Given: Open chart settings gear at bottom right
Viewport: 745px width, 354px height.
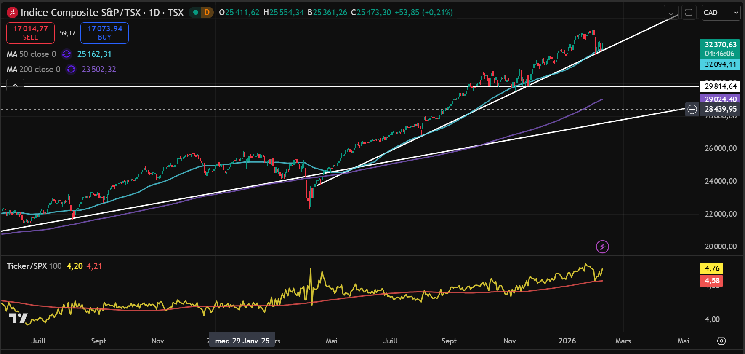Looking at the screenshot, I should coord(721,341).
